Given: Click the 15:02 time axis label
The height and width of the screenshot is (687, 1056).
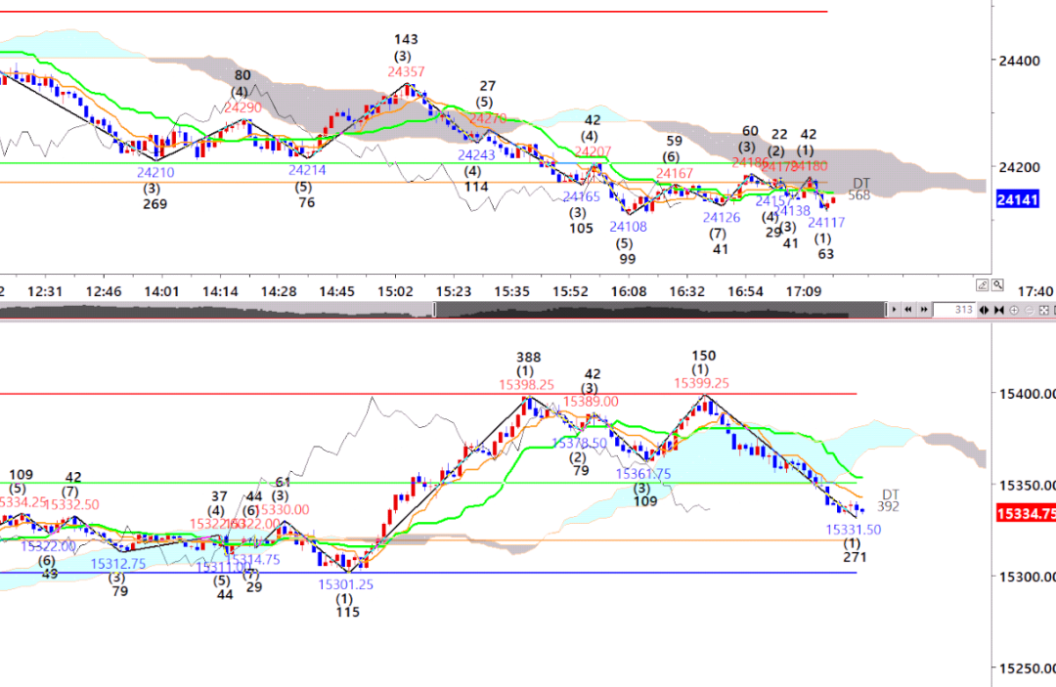Looking at the screenshot, I should pyautogui.click(x=394, y=291).
